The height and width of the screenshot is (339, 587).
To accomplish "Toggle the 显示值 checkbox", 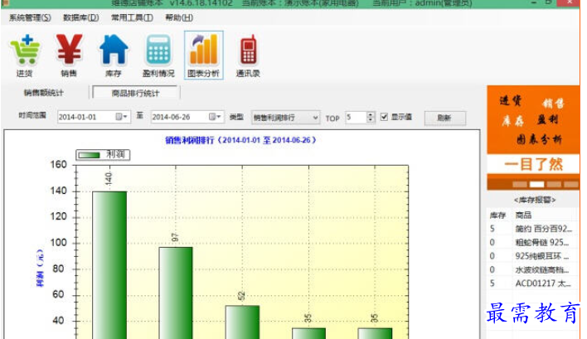I will click(x=384, y=117).
